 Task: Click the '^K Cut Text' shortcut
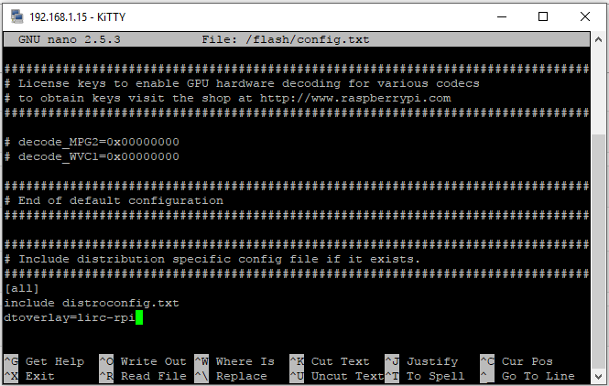(330, 361)
